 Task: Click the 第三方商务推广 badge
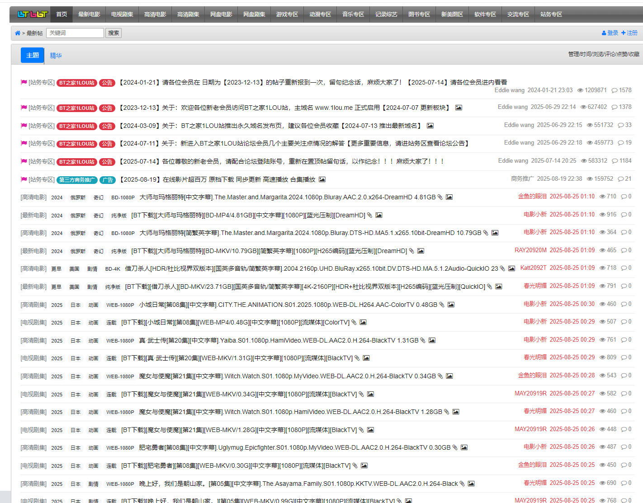[x=77, y=180]
